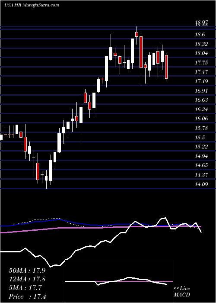This screenshot has height=303, width=216.
Task: Select the 18.32 price axis label
Action: [202, 44]
